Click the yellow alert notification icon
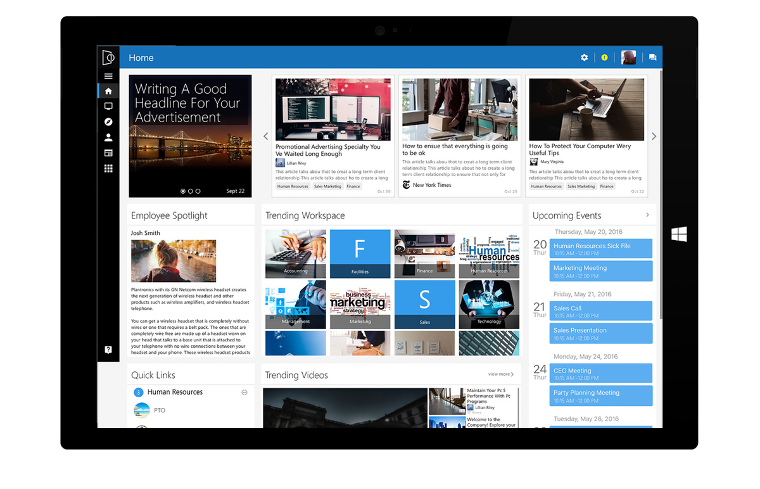 (x=604, y=58)
